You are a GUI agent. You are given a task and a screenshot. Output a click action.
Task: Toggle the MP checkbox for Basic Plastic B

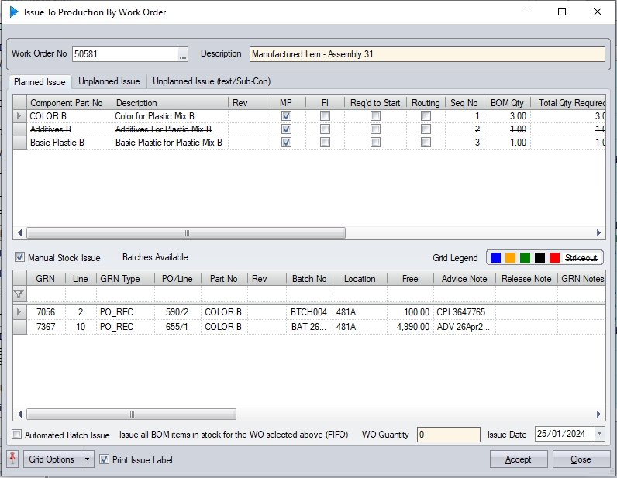click(x=286, y=143)
